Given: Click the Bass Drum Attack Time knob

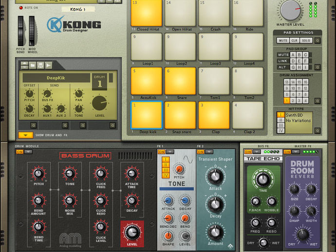Looking at the screenshot, I should (131, 173).
